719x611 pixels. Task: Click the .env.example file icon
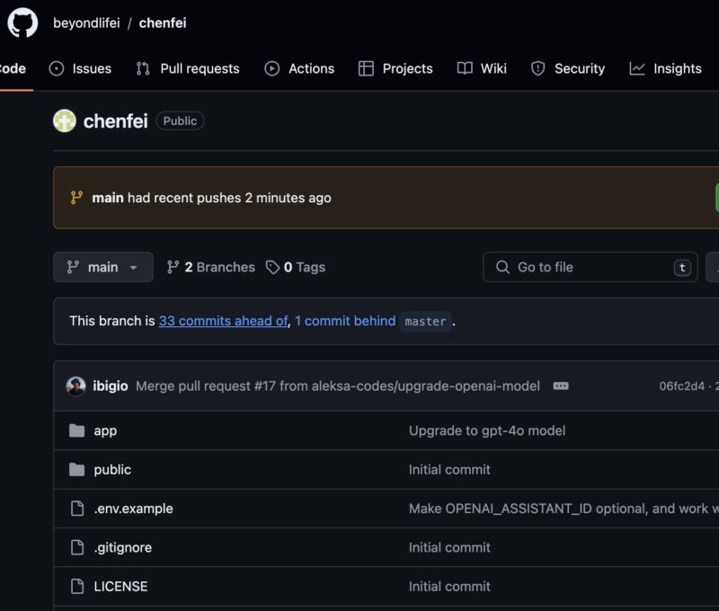pyautogui.click(x=77, y=509)
